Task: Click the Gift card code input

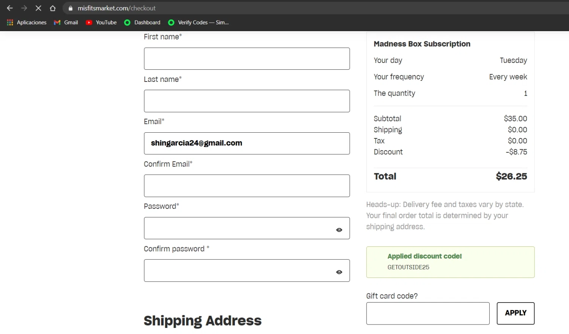Action: click(x=428, y=314)
